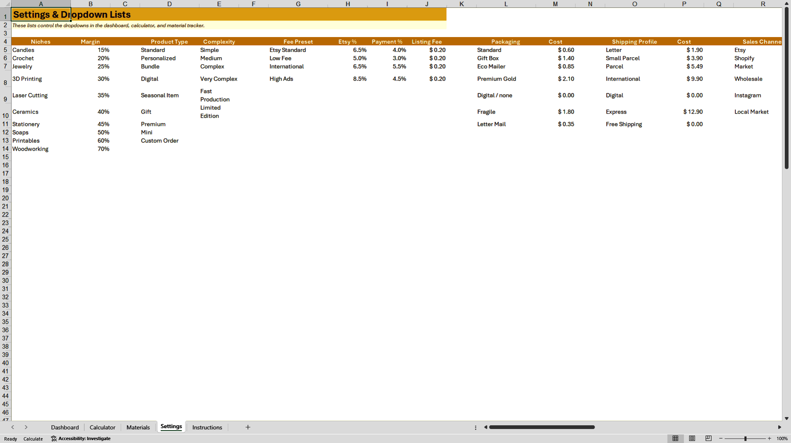Select the Letter Mail cell

(x=506, y=124)
